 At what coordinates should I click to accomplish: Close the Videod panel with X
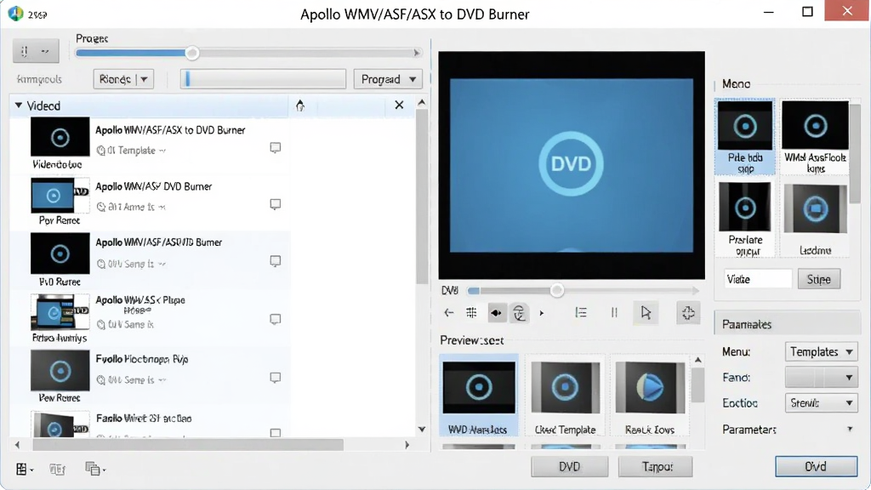(x=399, y=105)
